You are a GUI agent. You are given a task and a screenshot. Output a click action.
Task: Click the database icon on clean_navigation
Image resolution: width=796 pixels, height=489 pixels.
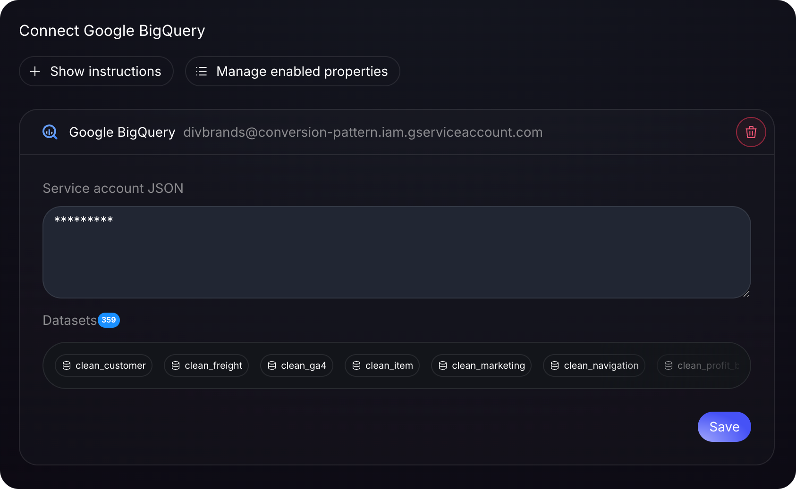[x=555, y=365]
